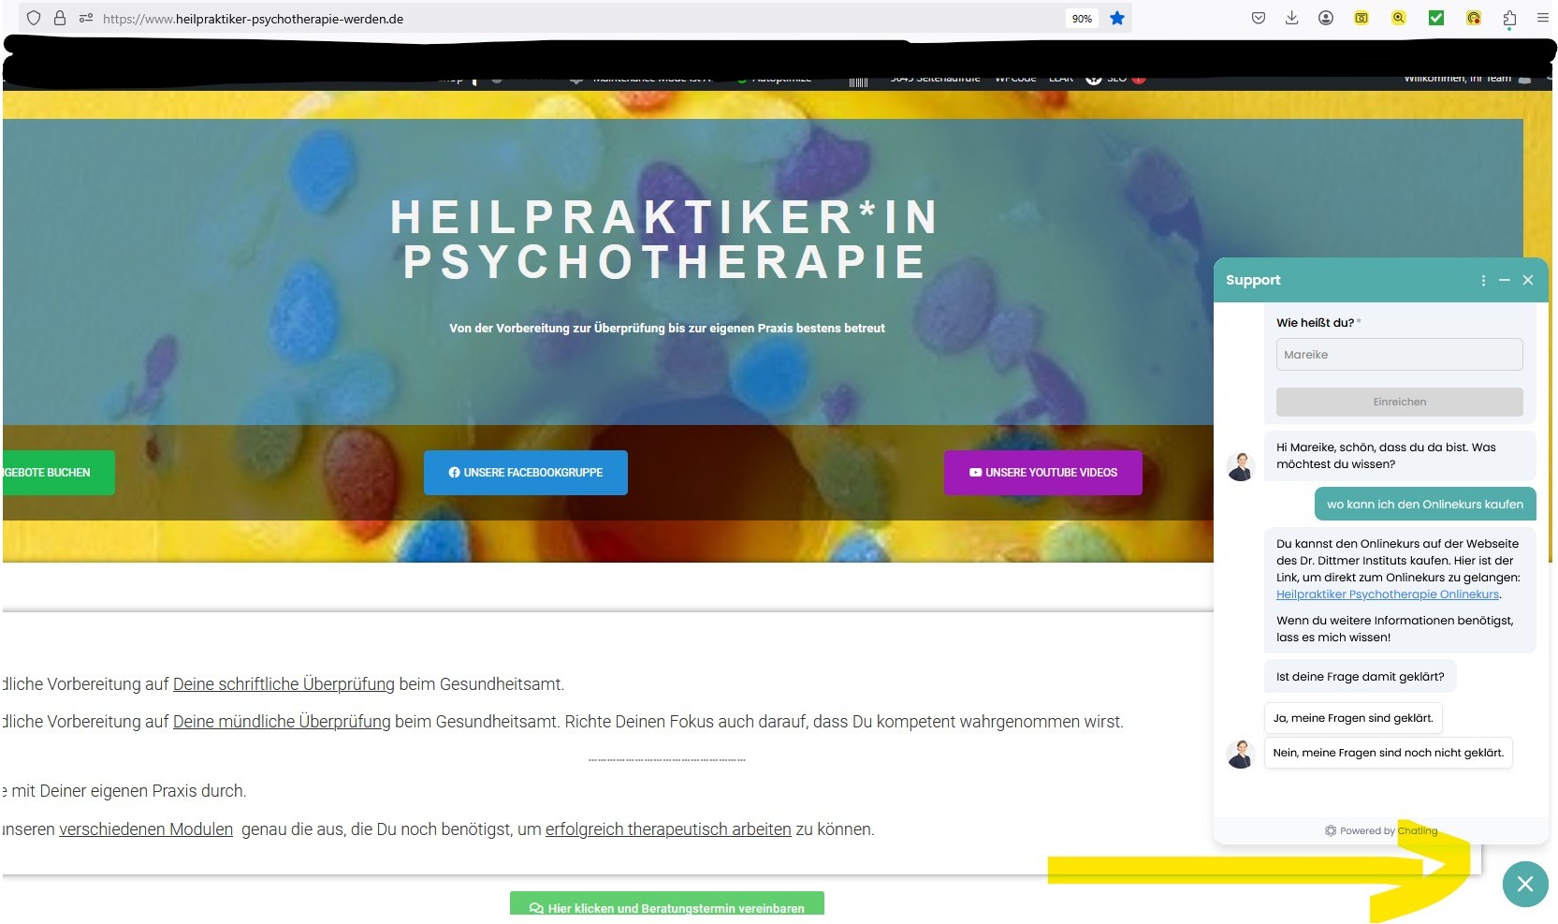The image size is (1558, 924).
Task: Open the Firefox account icon
Action: point(1326,18)
